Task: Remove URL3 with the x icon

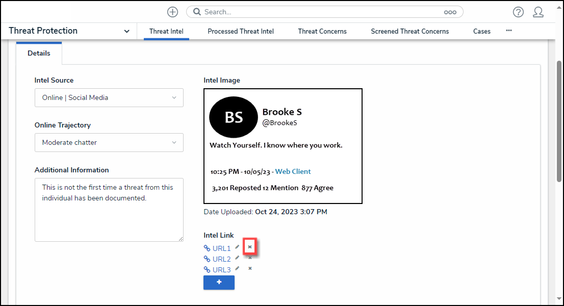Action: (250, 269)
